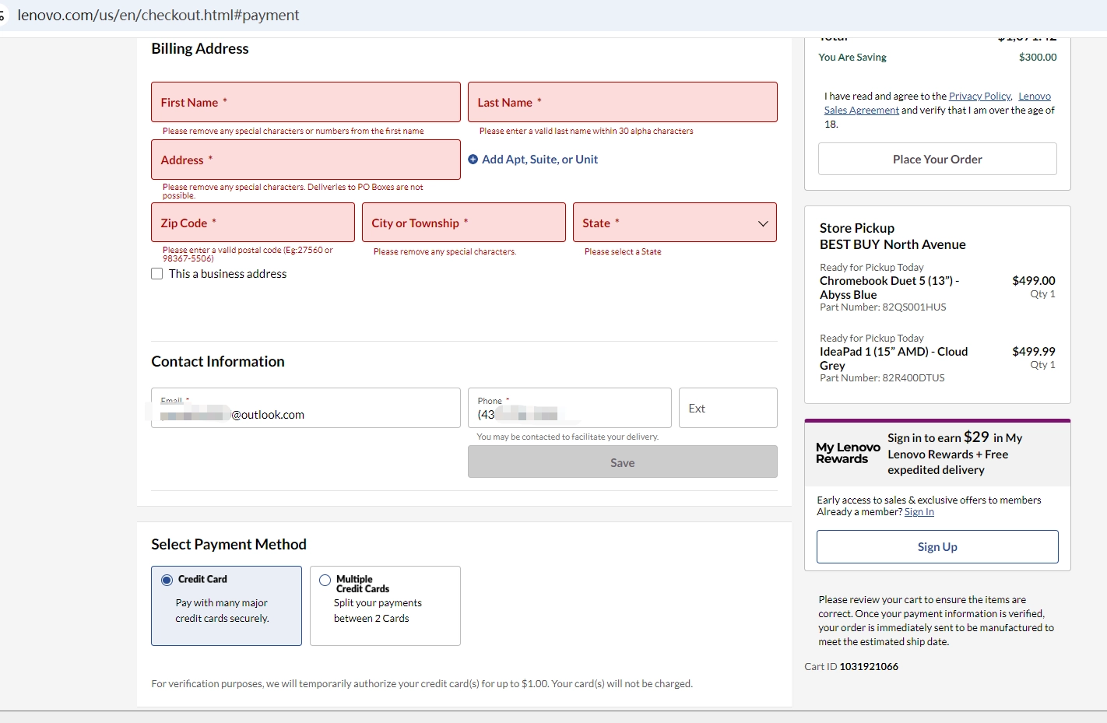Click the 'Please select a State' error message
Image resolution: width=1107 pixels, height=723 pixels.
click(623, 252)
